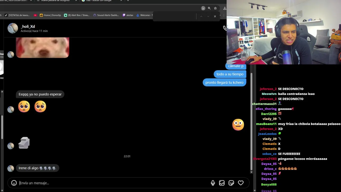Click the moai statue emoji message
Screen dimensions: 341x192
coord(24,143)
